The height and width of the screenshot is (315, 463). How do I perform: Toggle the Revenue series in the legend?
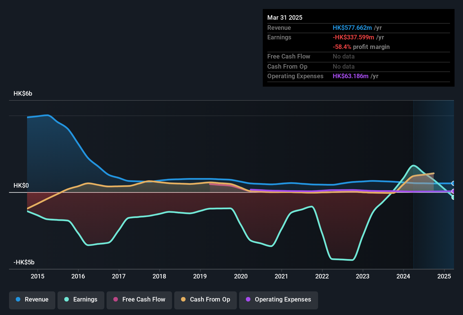(32, 300)
